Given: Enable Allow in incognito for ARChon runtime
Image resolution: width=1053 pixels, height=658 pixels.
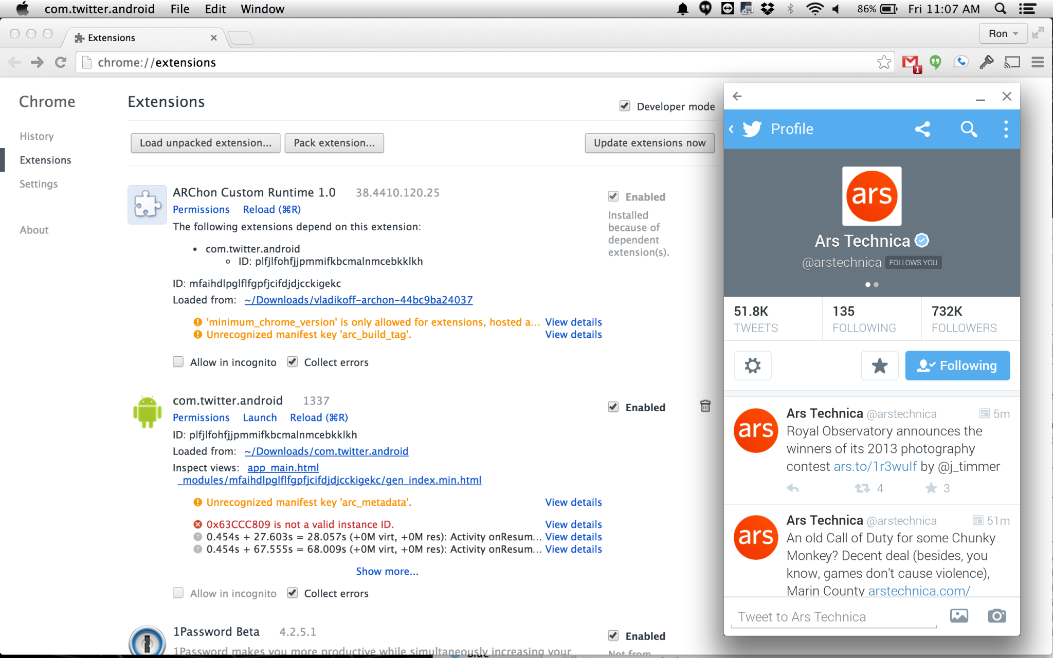Looking at the screenshot, I should (x=178, y=362).
